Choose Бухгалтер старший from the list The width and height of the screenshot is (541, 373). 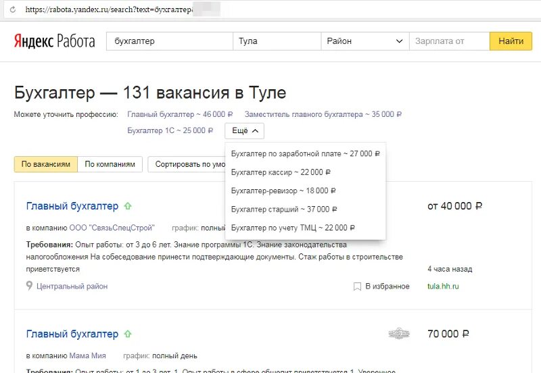306,209
